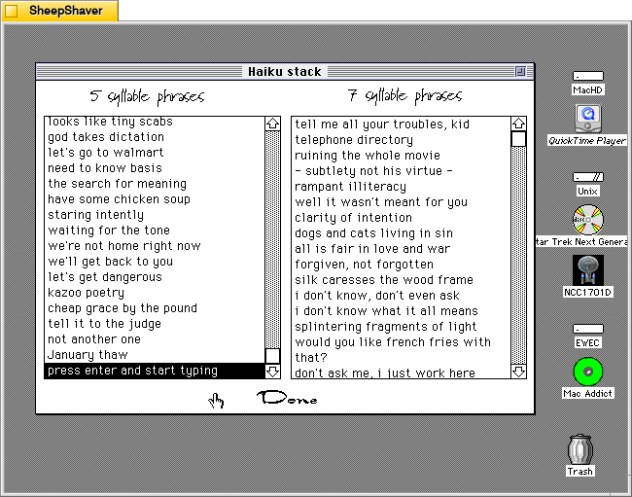The width and height of the screenshot is (632, 497).
Task: Click the pointing hand icon beside Done
Action: [x=216, y=400]
